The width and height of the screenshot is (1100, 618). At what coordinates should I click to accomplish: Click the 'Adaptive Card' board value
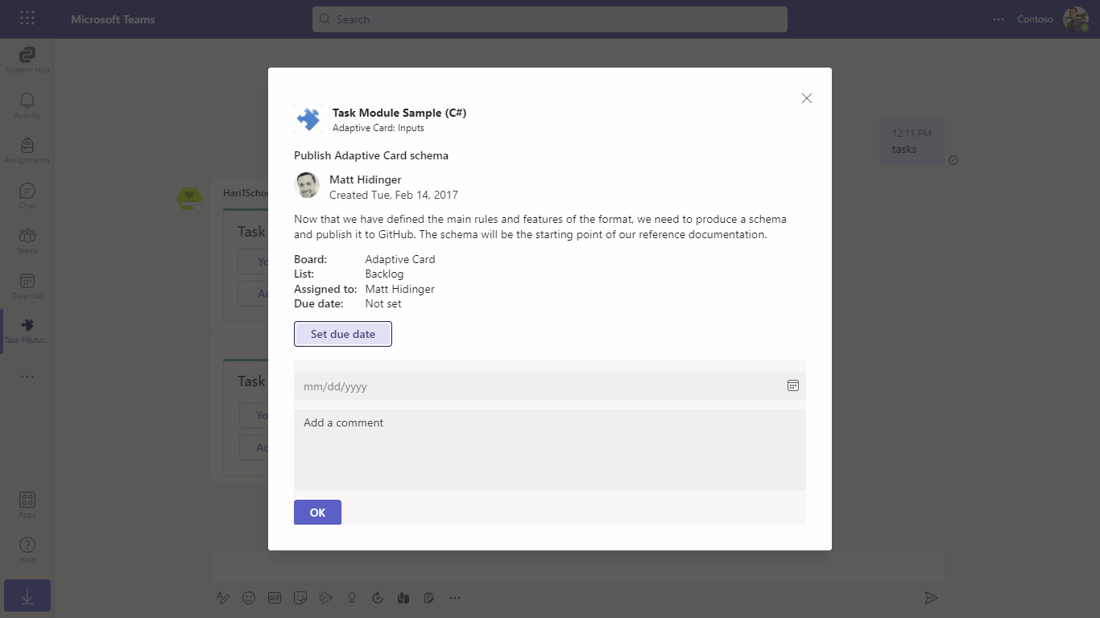point(400,259)
